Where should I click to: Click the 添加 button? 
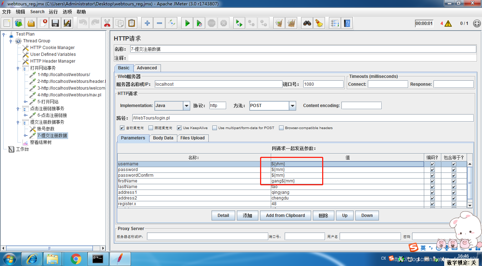pyautogui.click(x=247, y=216)
